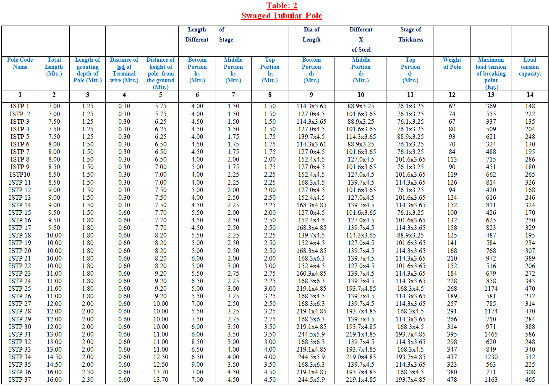Click "160.3x4.85" in the ISTP 23 row
Screen dimensions: 549x386
click(x=311, y=274)
